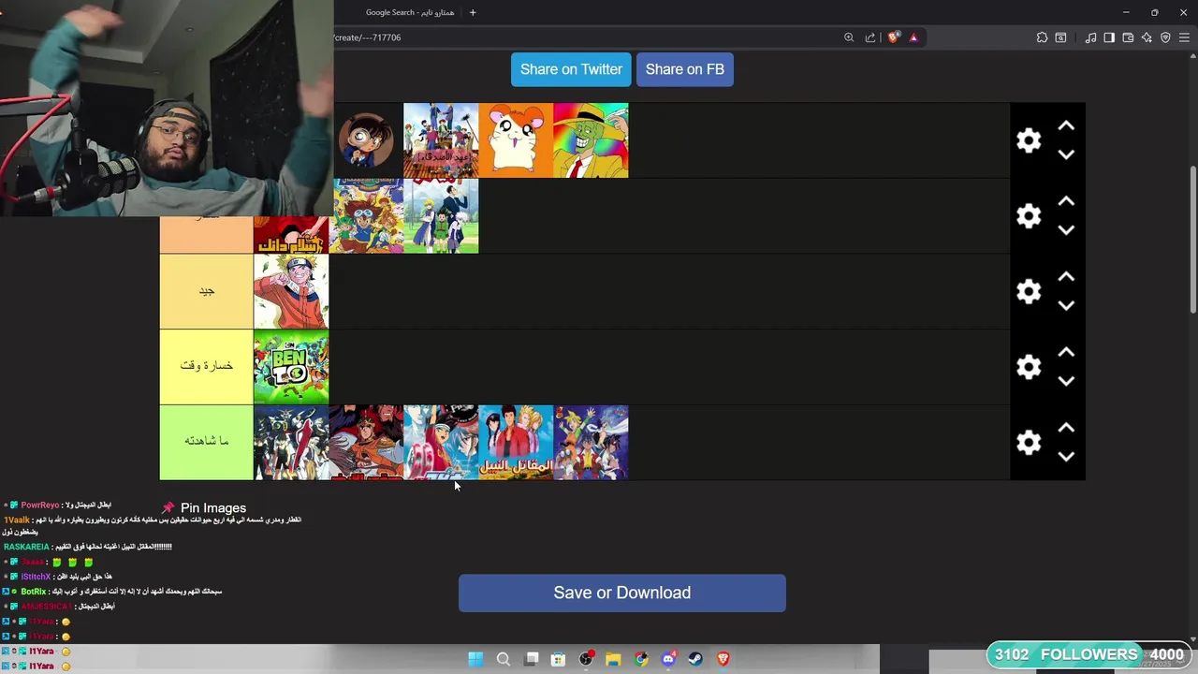Open the Extensions puzzle icon
This screenshot has height=674, width=1198.
1042,37
